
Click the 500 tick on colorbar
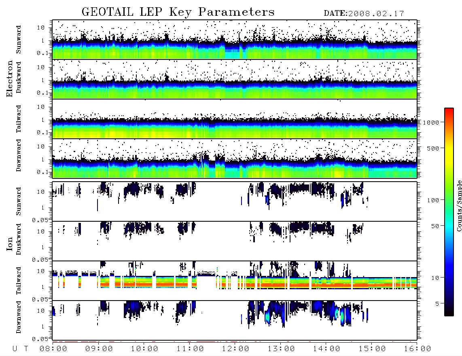click(x=433, y=148)
